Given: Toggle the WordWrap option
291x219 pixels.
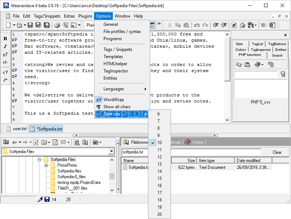Looking at the screenshot, I should [x=122, y=100].
